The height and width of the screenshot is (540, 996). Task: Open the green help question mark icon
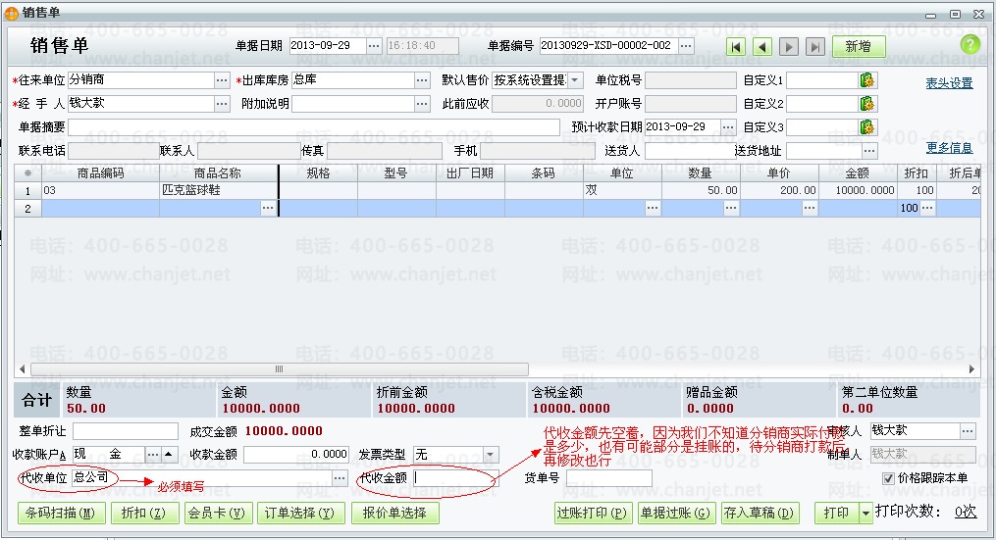click(970, 45)
